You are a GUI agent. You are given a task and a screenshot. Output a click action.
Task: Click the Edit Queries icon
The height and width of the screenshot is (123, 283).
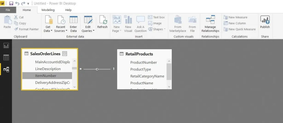pos(88,20)
